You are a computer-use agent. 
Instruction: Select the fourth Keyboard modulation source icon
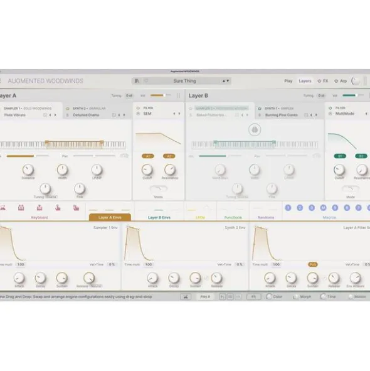[58, 208]
